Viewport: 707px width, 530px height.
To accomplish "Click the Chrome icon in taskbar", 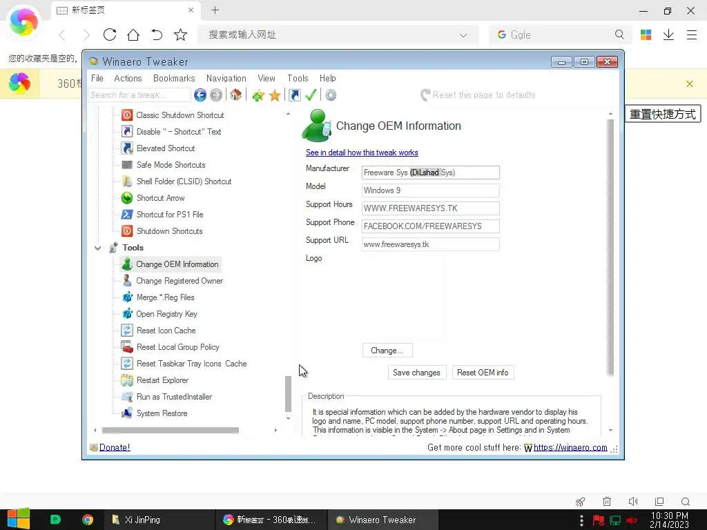I will pyautogui.click(x=88, y=520).
